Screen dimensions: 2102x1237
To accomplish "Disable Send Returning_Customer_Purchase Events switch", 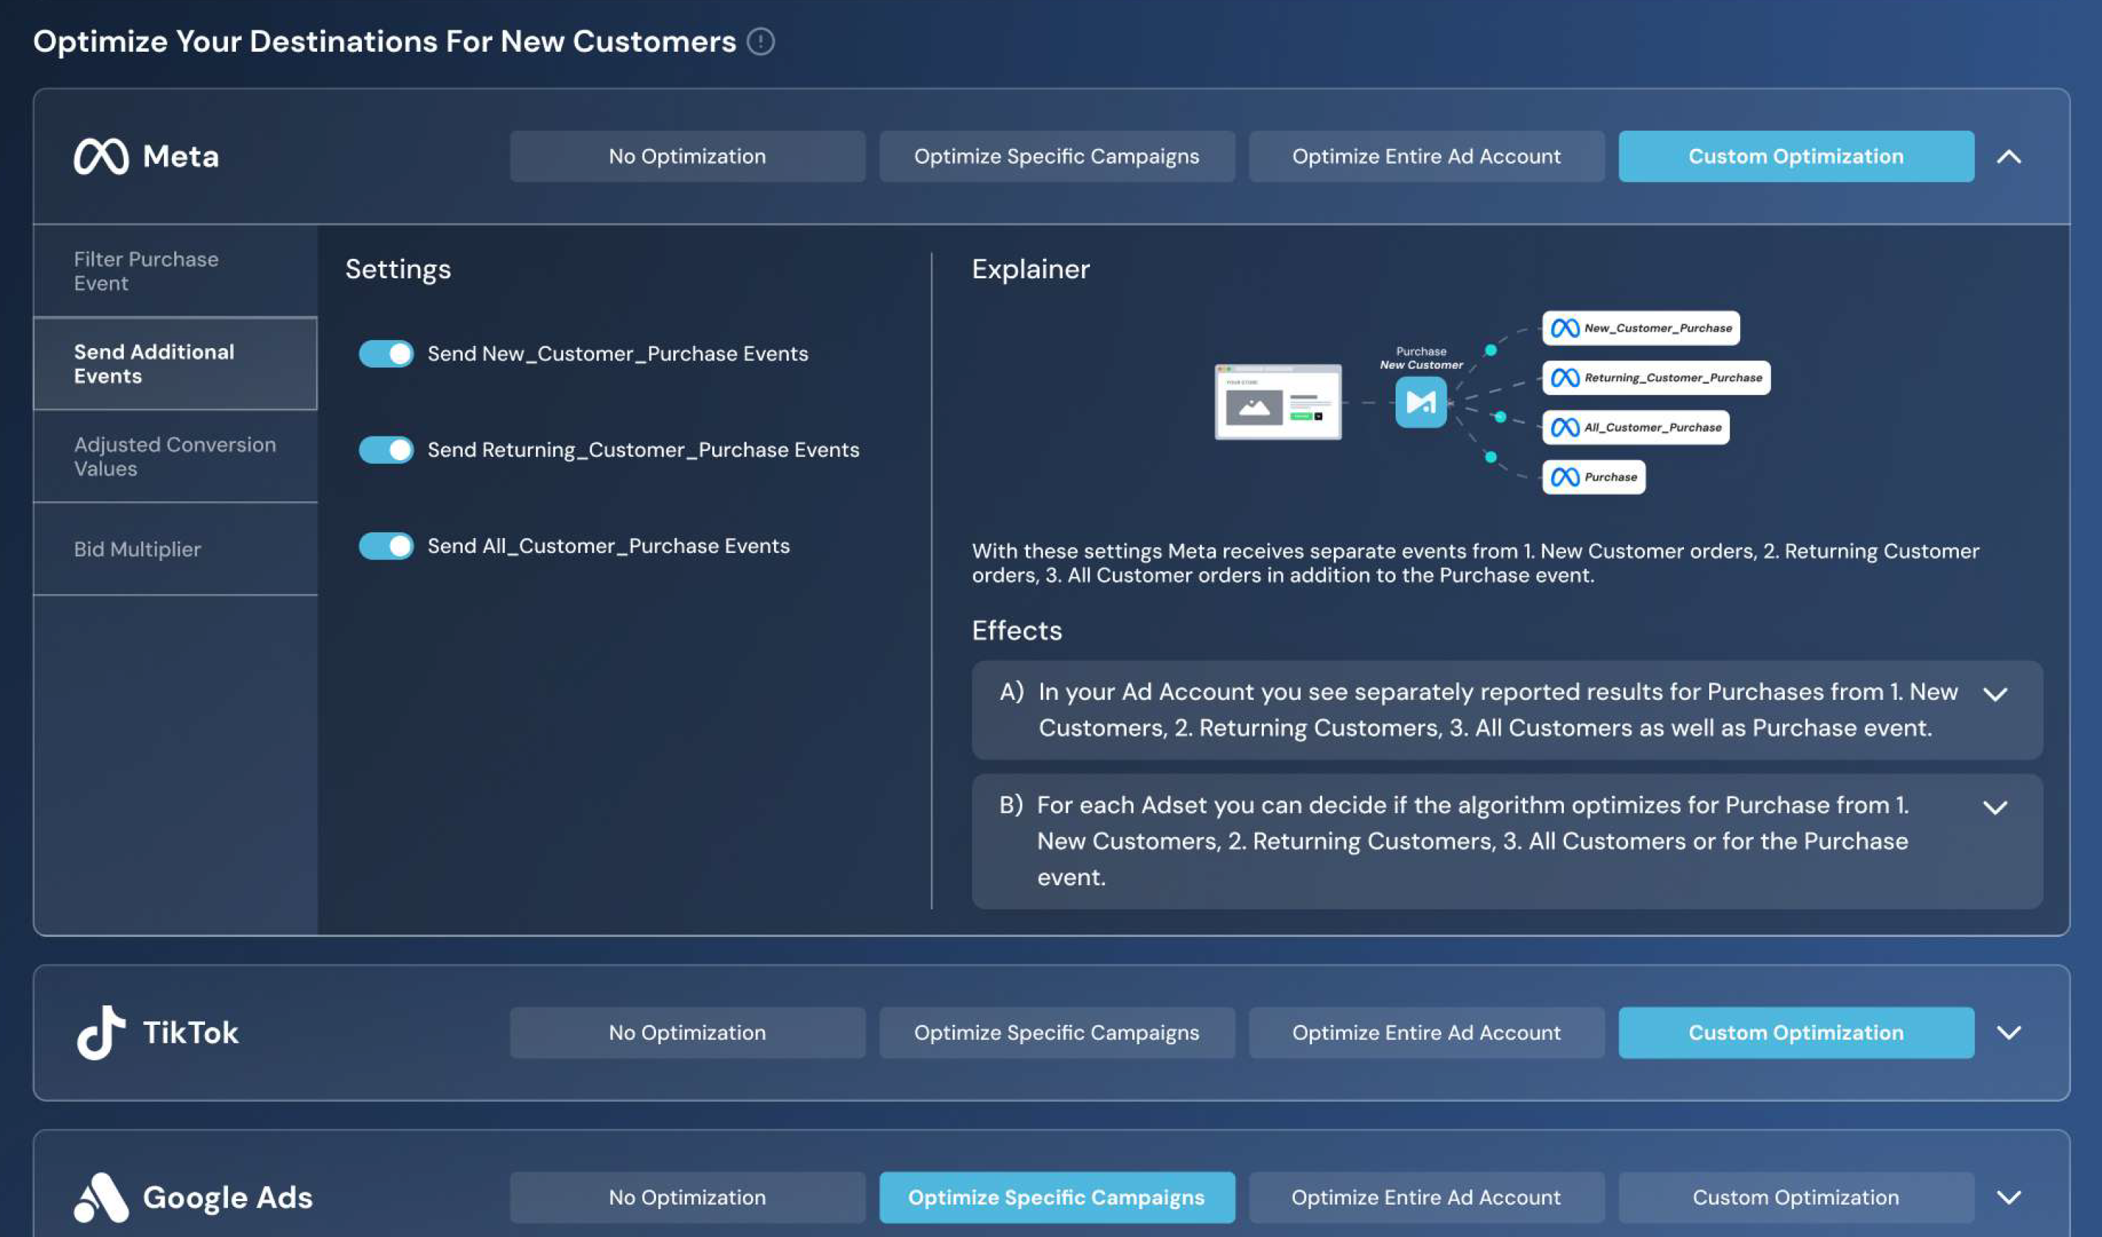I will coord(386,449).
